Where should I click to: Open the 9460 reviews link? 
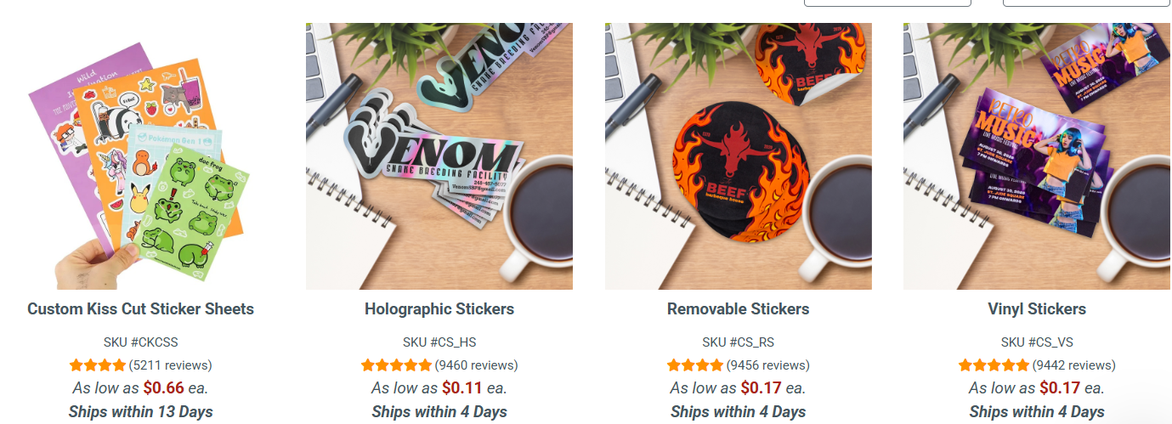(476, 365)
